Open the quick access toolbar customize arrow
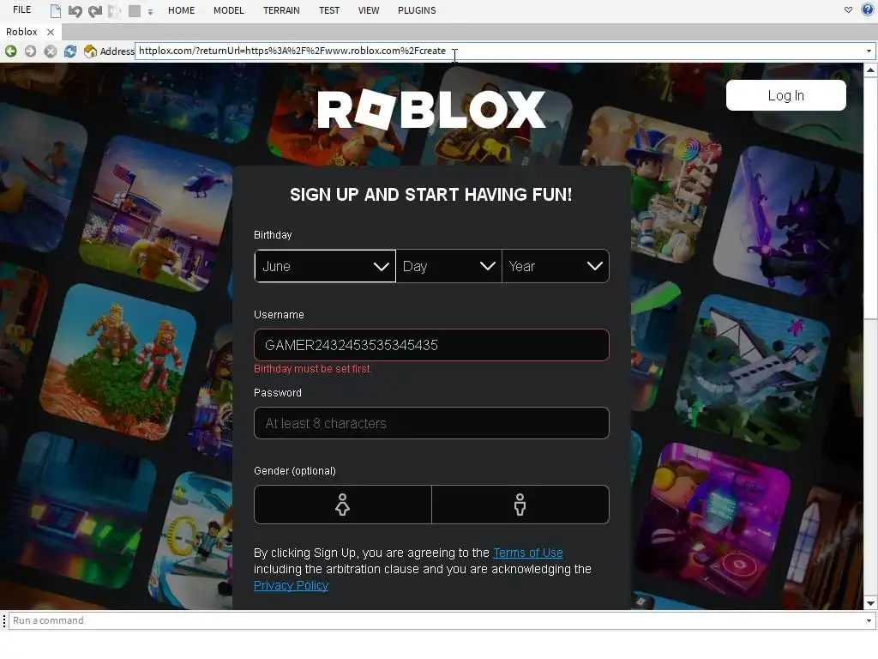878x659 pixels. click(x=150, y=11)
